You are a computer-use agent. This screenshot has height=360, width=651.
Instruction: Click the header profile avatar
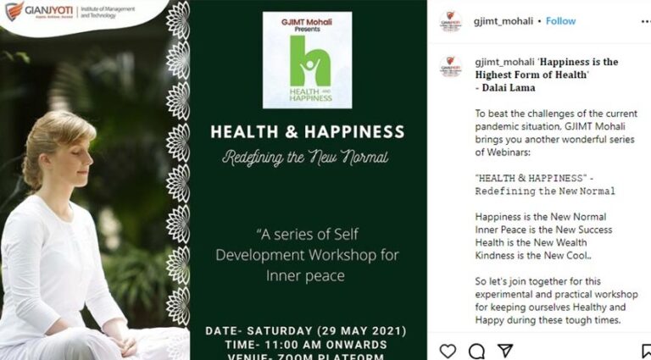click(x=450, y=21)
